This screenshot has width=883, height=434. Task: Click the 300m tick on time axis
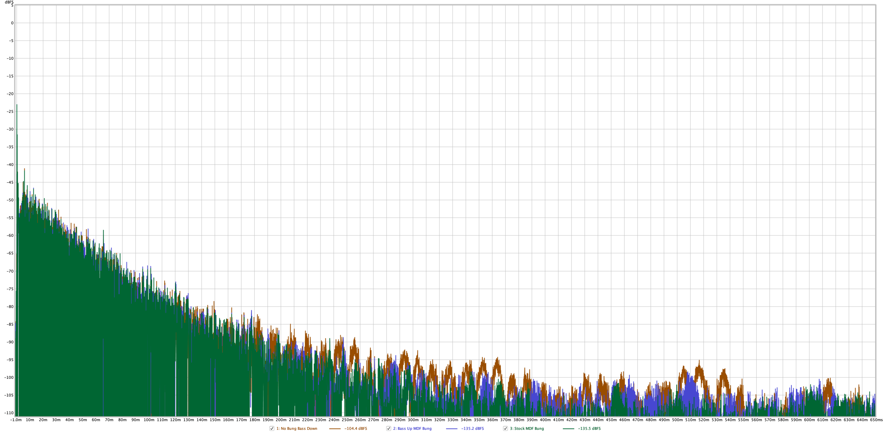pyautogui.click(x=413, y=420)
